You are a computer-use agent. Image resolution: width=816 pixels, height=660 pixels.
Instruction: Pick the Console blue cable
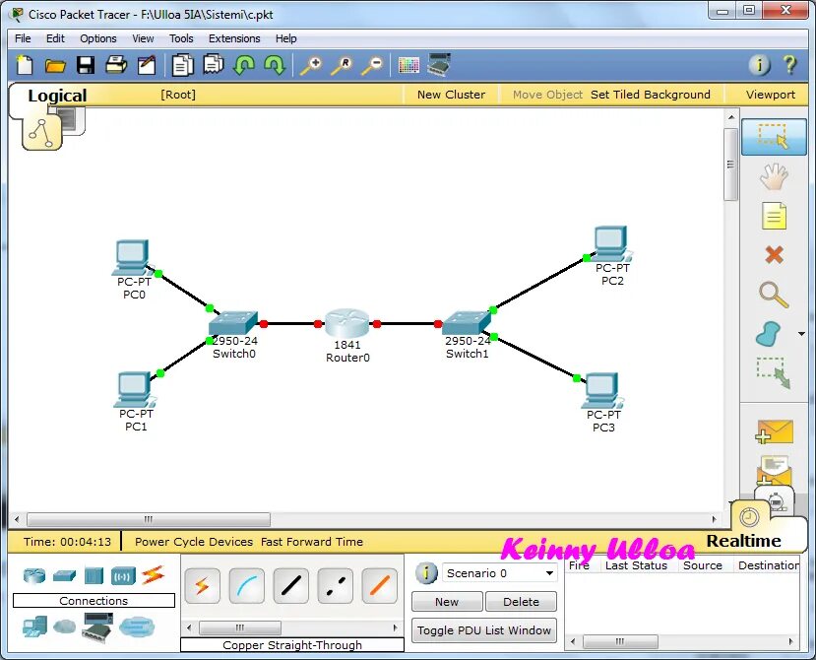[247, 586]
